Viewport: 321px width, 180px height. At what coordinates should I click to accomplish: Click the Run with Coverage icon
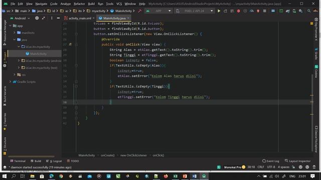[x=245, y=11]
